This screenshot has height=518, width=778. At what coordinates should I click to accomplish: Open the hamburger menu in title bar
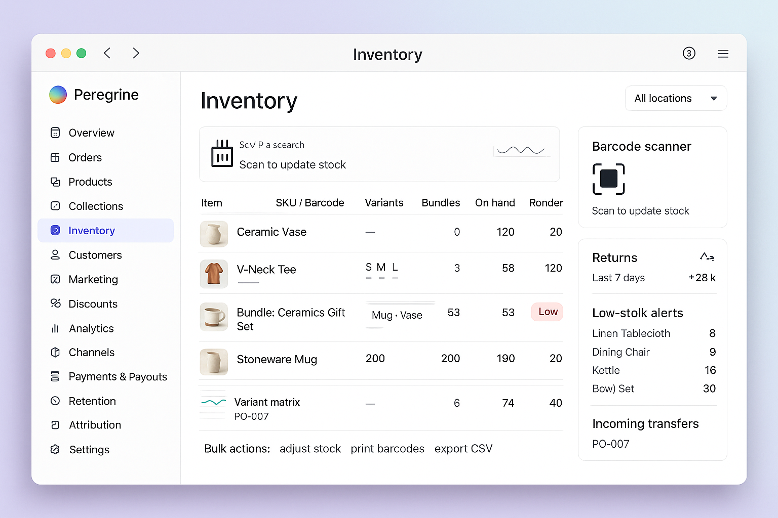pos(723,54)
